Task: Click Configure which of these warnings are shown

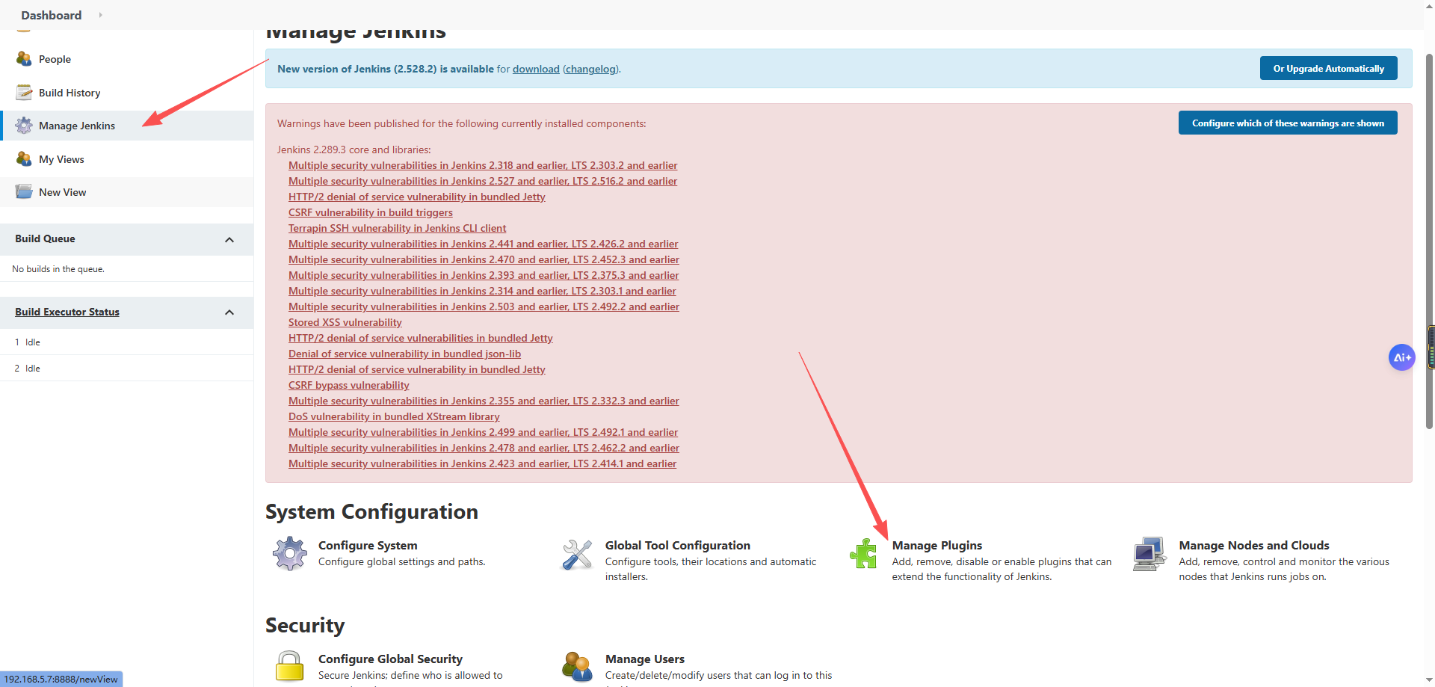Action: coord(1288,123)
